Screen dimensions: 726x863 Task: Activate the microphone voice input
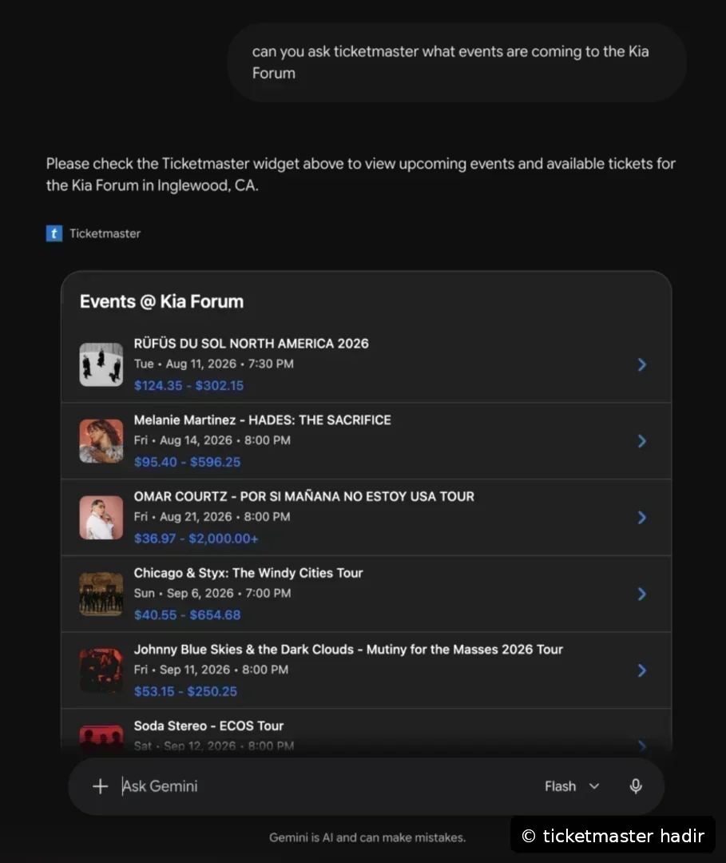tap(636, 786)
